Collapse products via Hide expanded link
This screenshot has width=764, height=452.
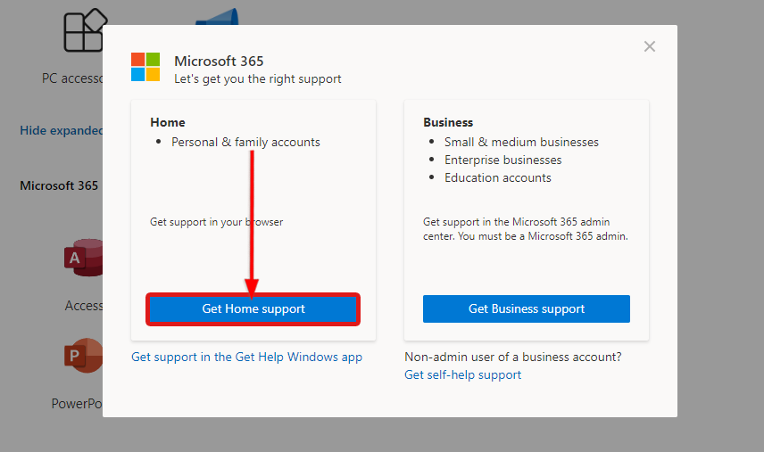61,130
